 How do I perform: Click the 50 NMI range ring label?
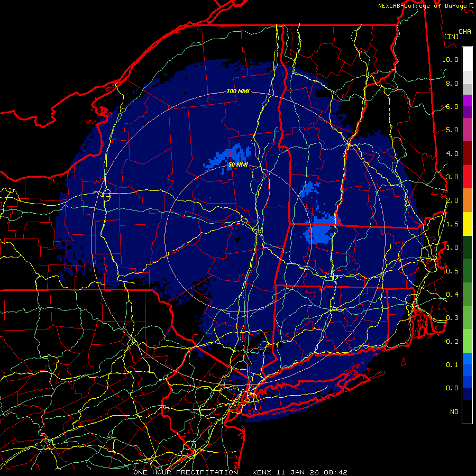(238, 164)
